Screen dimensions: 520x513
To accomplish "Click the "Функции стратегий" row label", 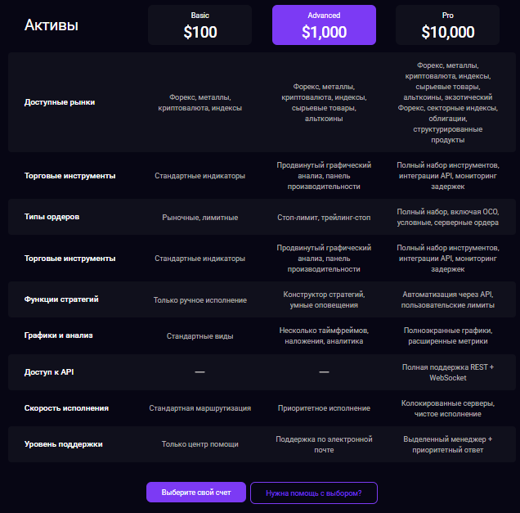I will point(62,299).
